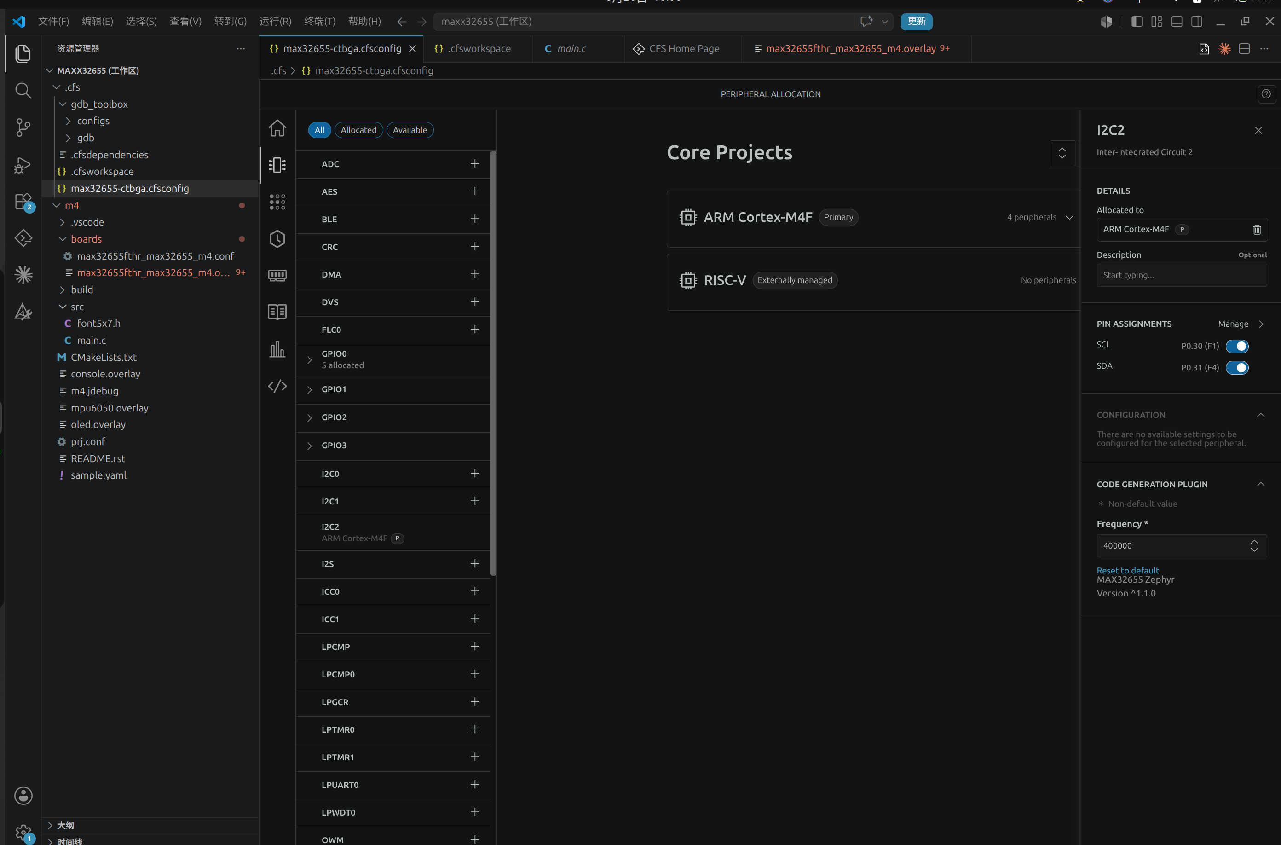
Task: Open Manage pin assignments
Action: [x=1241, y=324]
